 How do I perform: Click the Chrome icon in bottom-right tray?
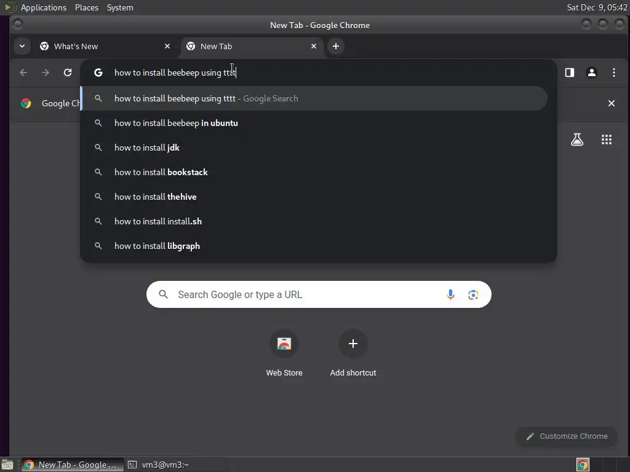click(583, 465)
